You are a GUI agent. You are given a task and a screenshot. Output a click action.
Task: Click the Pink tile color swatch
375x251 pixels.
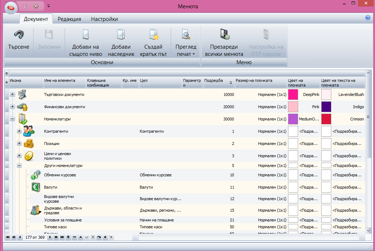click(293, 107)
